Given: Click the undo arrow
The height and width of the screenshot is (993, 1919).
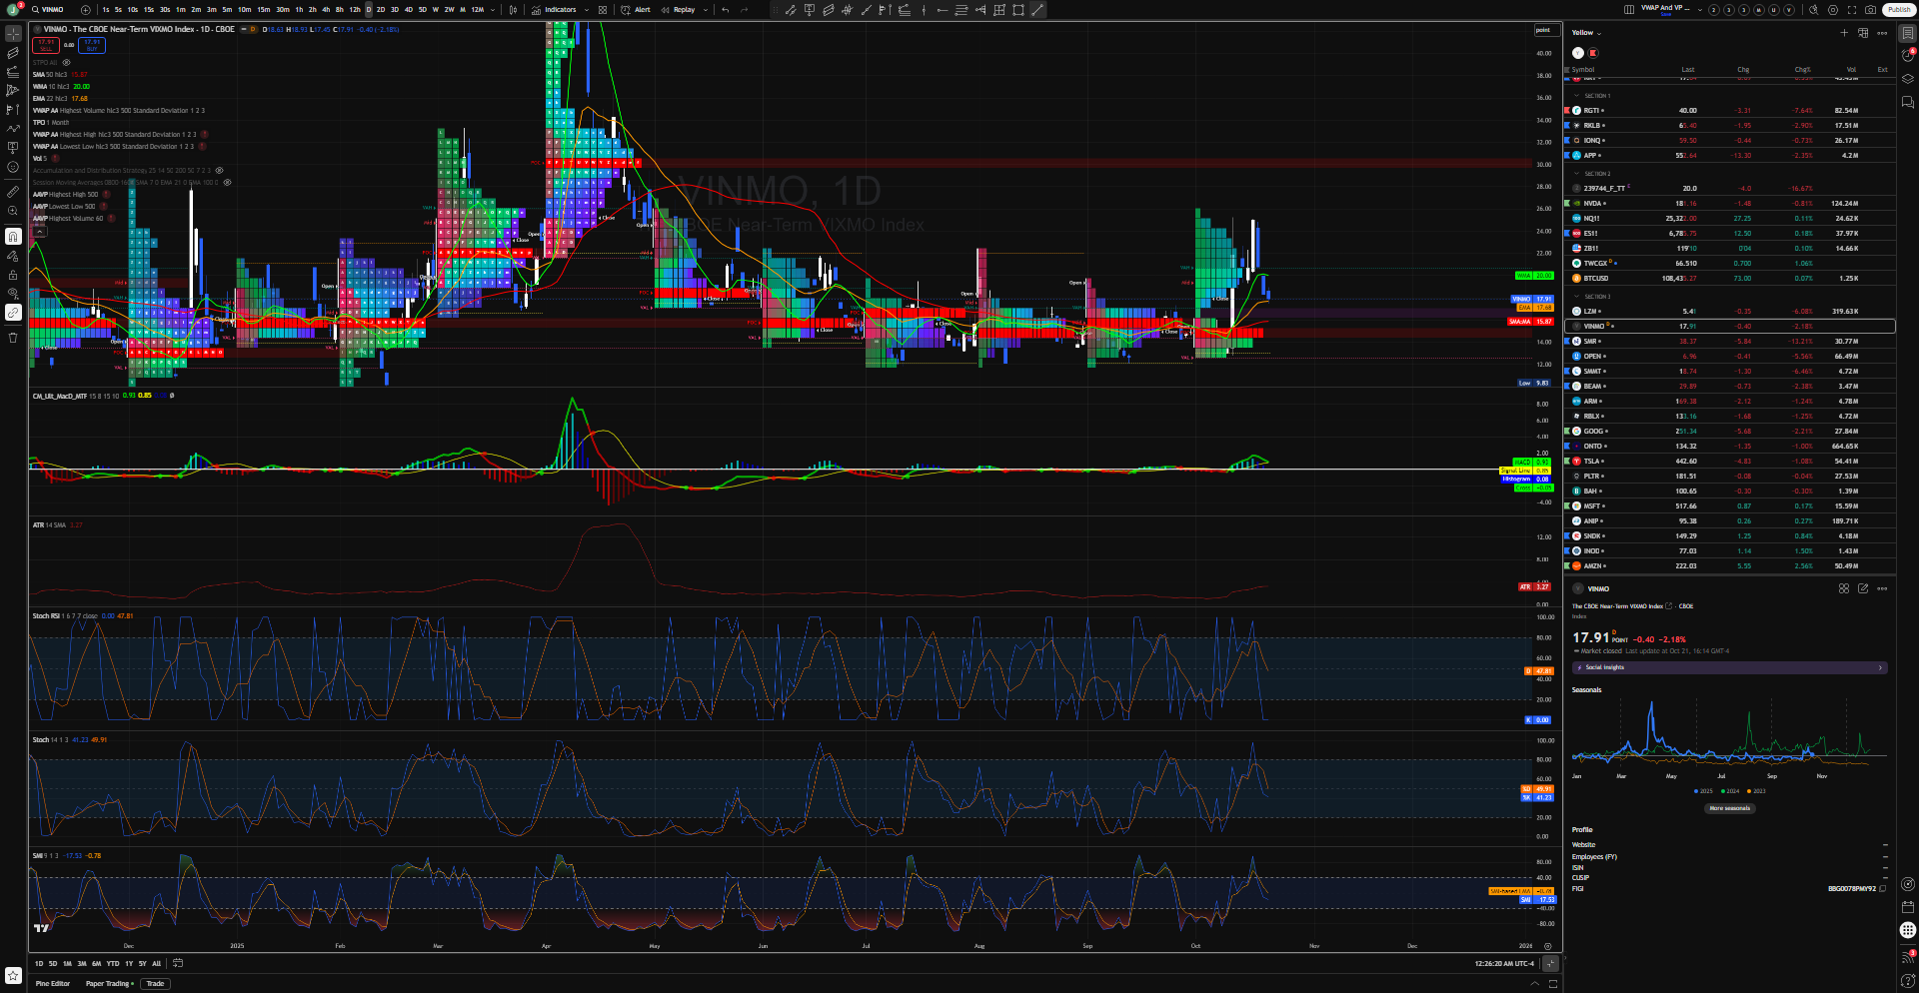Looking at the screenshot, I should pos(726,10).
